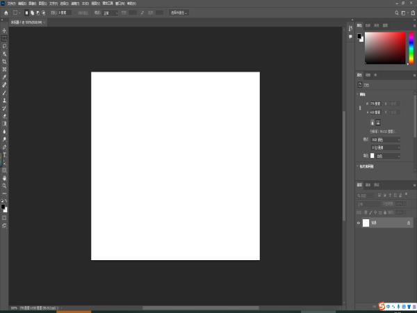Open the RGB color mode dropdown
417x313 pixels.
386,139
